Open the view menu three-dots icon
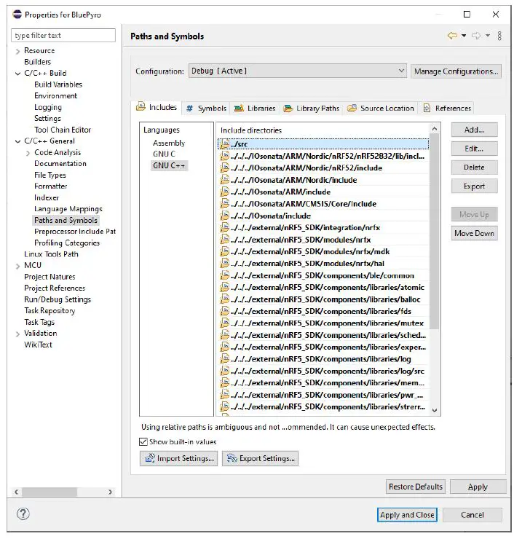This screenshot has width=522, height=539. [x=499, y=36]
